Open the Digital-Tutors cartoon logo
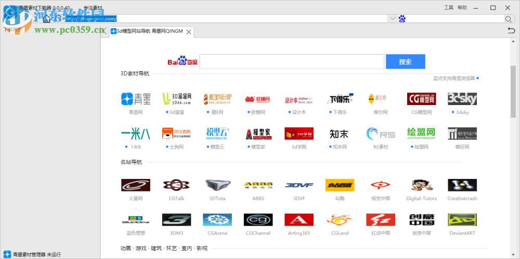The image size is (520, 259). pos(422,185)
